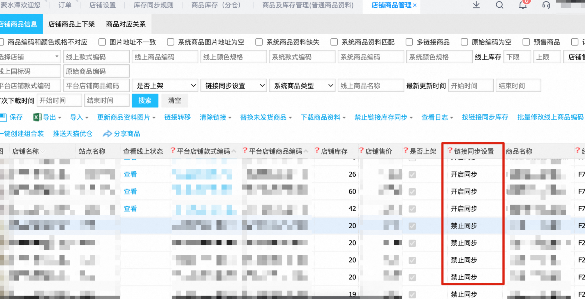Open 系统商品类型 dropdown
The width and height of the screenshot is (585, 299).
pyautogui.click(x=302, y=85)
